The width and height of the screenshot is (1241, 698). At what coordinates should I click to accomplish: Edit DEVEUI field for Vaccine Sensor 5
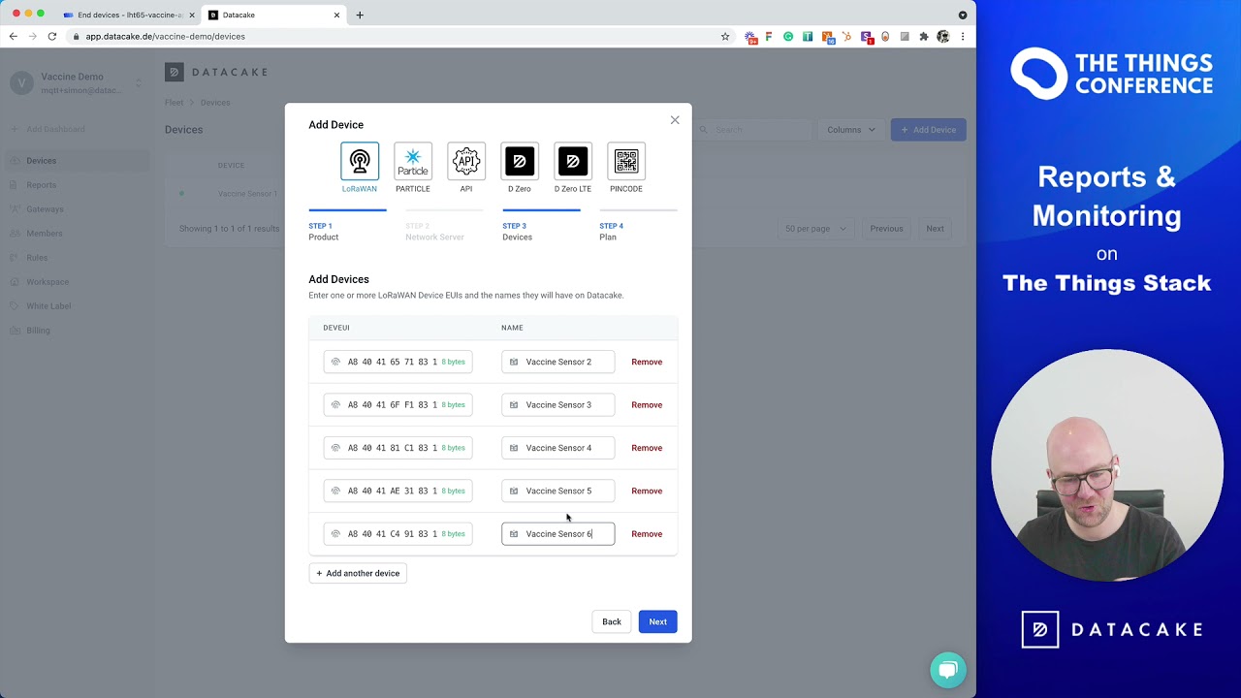pyautogui.click(x=398, y=491)
